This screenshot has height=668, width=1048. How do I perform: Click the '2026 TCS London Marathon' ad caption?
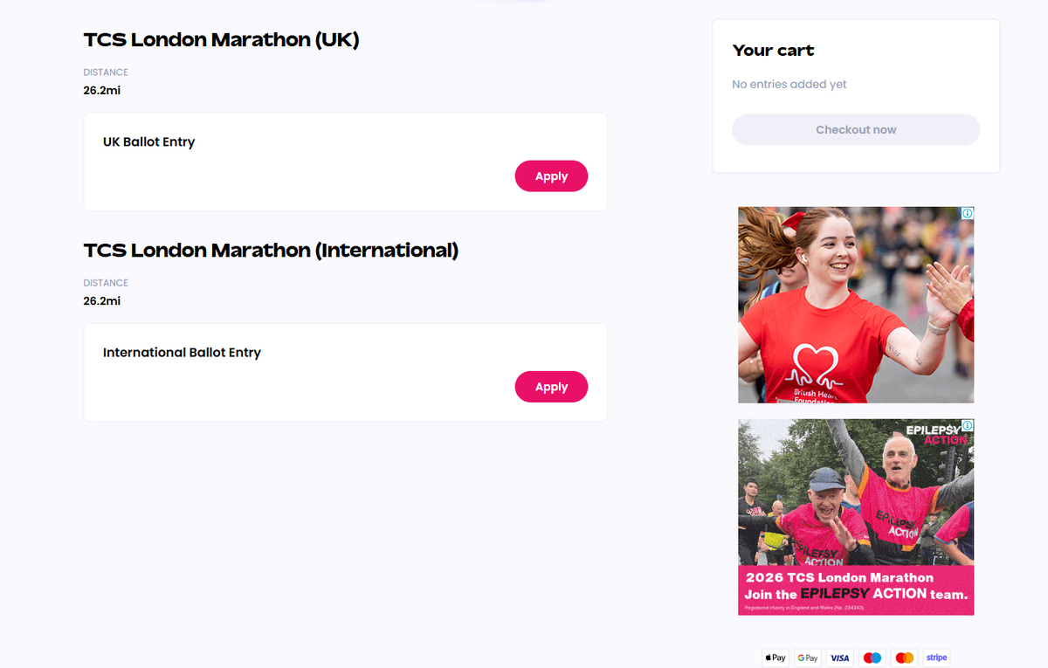pos(839,577)
